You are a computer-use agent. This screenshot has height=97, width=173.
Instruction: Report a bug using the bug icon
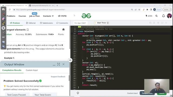coord(64,29)
